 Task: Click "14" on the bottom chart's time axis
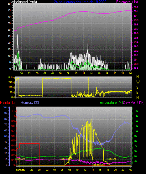click(x=92, y=170)
